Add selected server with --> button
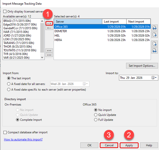The height and width of the screenshot is (150, 159). [x=49, y=24]
